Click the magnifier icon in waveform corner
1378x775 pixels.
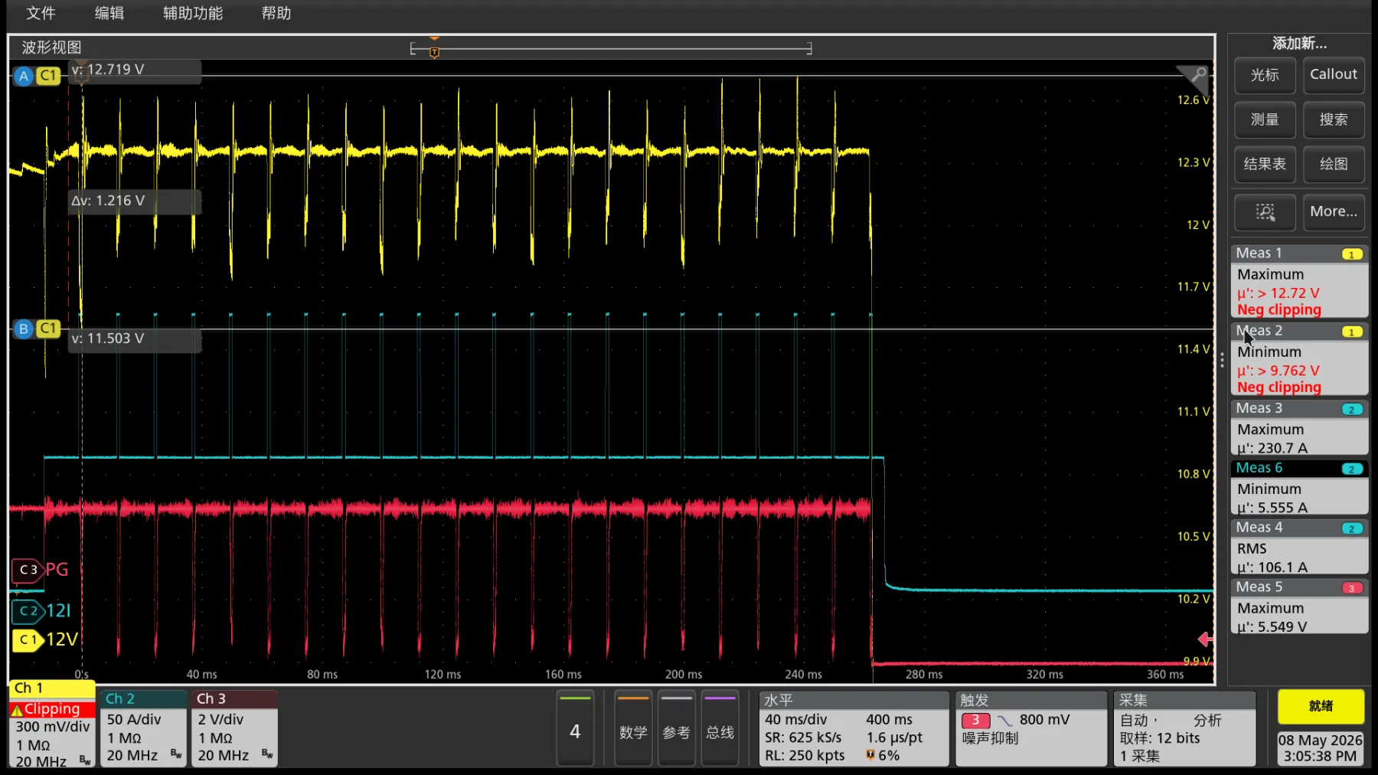click(1198, 74)
